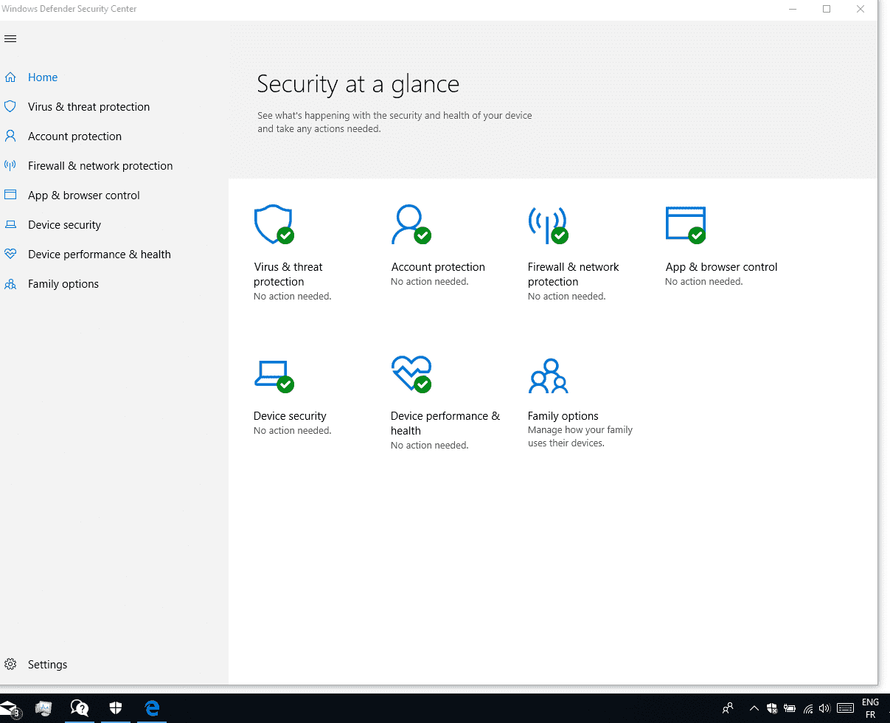Collapse the navigation using the hamburger icon
Screen dimensions: 890x723
[x=10, y=39]
